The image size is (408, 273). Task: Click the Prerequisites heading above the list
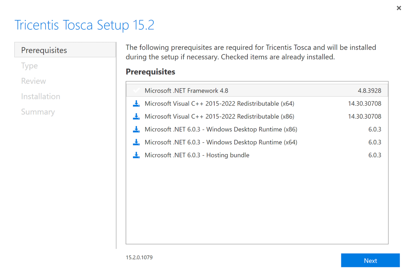click(x=150, y=72)
